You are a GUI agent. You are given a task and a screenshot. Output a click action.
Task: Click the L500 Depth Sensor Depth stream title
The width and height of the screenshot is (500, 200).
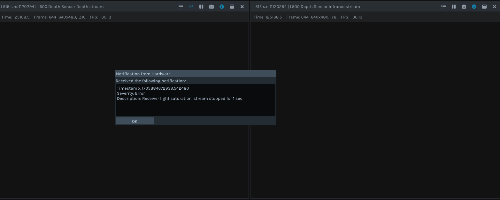coord(52,7)
